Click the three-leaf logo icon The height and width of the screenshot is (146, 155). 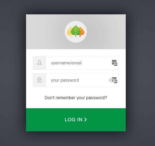click(x=76, y=32)
